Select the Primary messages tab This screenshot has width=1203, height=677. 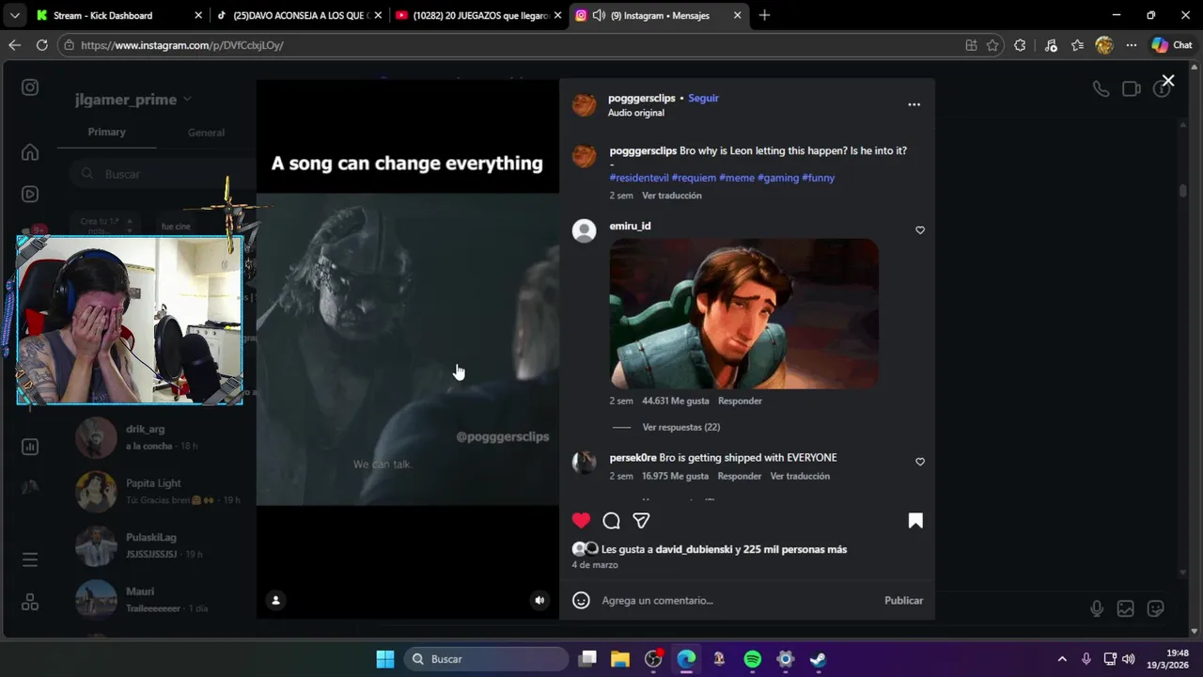(106, 132)
